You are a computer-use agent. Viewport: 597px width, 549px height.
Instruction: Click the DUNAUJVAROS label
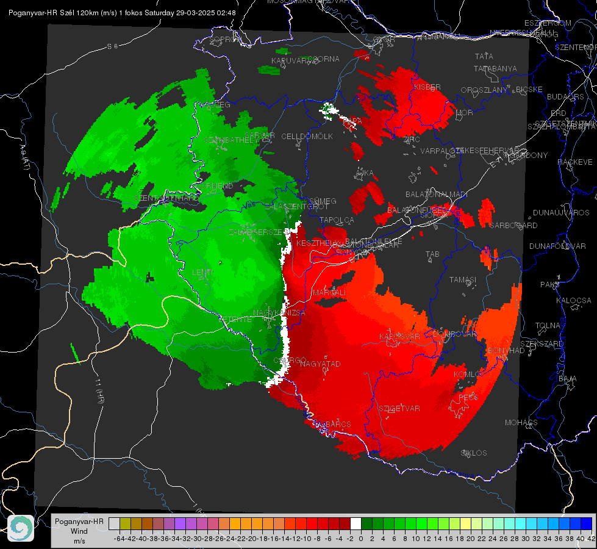[561, 212]
